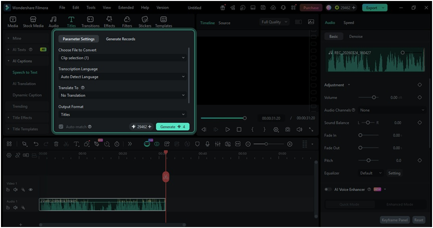
Task: Click the mark out brace icon
Action: [x=264, y=129]
